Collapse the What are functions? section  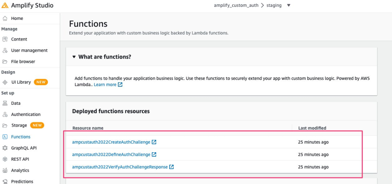[74, 57]
